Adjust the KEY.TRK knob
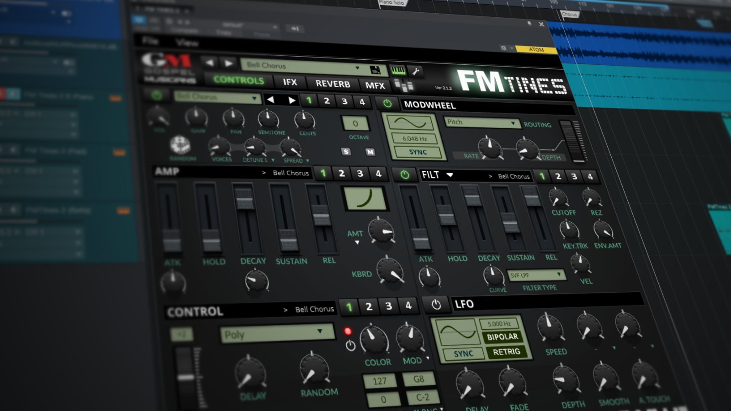This screenshot has width=731, height=411. coord(570,229)
